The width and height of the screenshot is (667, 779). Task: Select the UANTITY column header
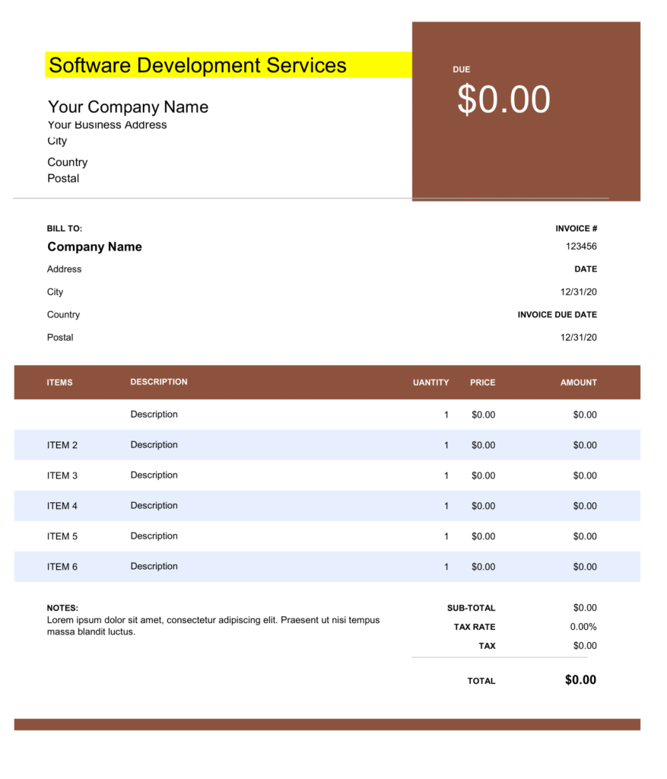(430, 383)
